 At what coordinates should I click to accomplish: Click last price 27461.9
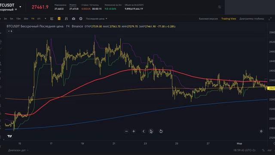click(x=40, y=7)
